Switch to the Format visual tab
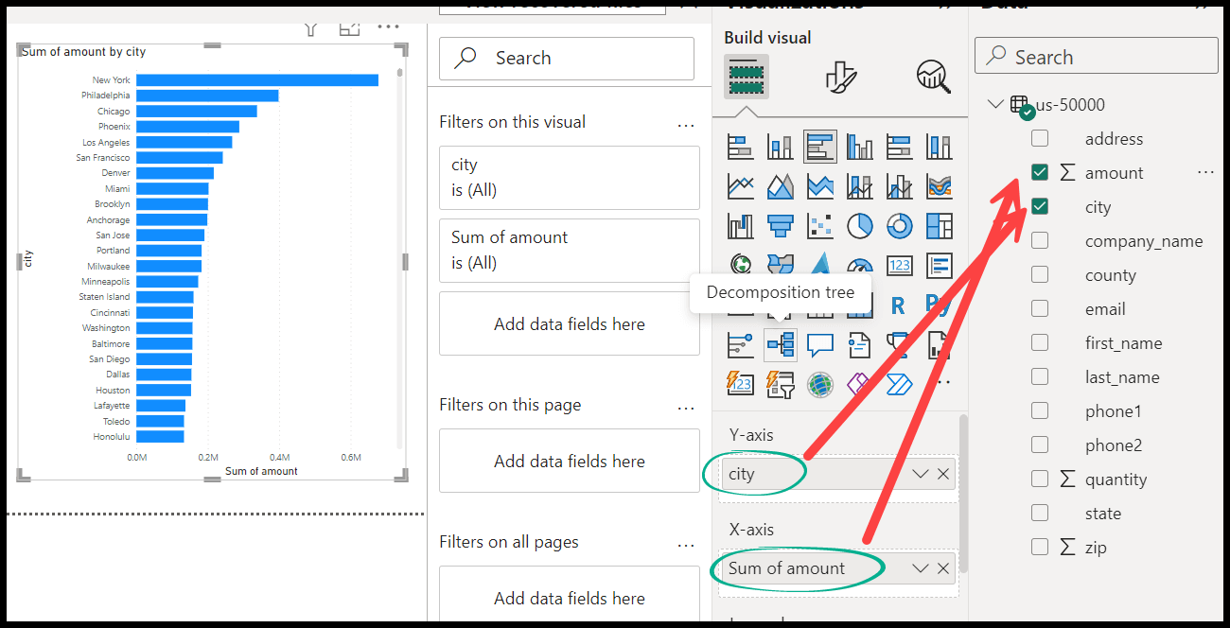This screenshot has height=628, width=1230. pos(840,77)
